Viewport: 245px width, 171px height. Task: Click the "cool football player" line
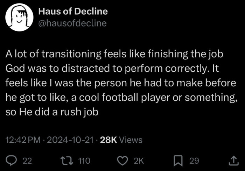point(120,98)
